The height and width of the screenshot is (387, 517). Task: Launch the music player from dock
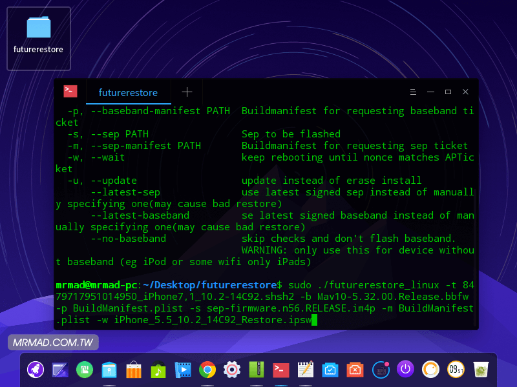click(158, 370)
